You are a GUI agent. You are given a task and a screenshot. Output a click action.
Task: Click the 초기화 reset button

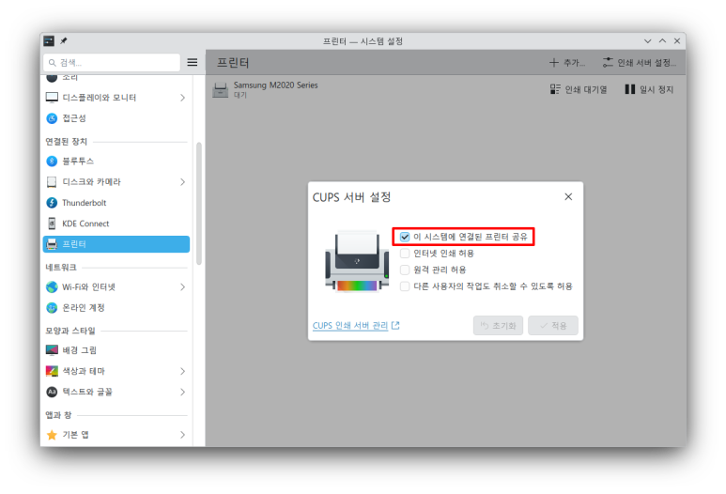(498, 326)
